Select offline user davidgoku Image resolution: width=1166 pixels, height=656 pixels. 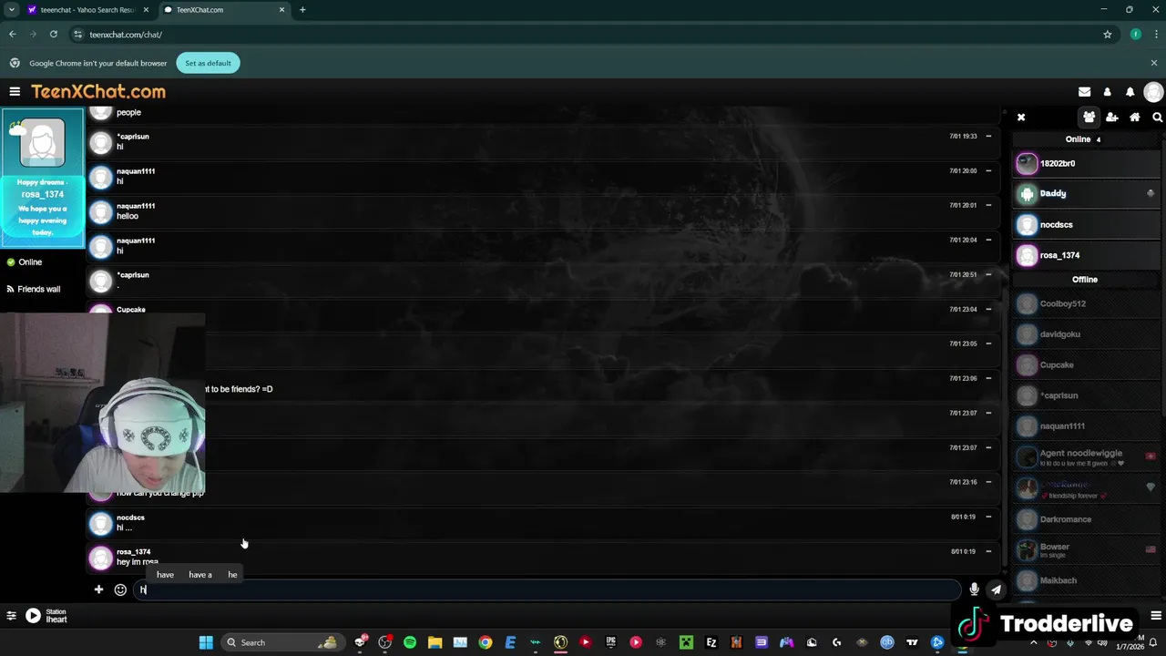coord(1086,334)
